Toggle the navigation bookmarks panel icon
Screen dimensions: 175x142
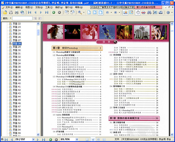125,12
